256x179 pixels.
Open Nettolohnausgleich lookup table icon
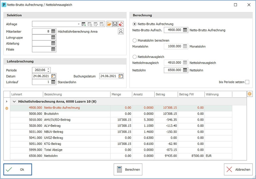coord(185,63)
